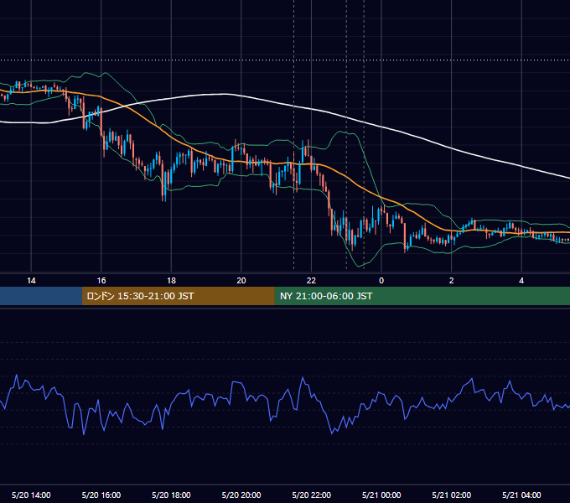570x503 pixels.
Task: Click the price axis hour label 14
Action: click(31, 281)
